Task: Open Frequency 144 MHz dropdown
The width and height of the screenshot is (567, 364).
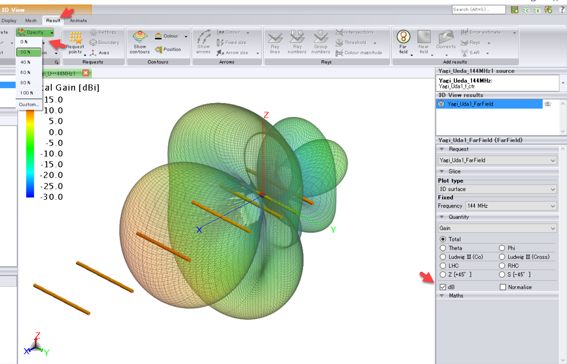Action: [511, 206]
